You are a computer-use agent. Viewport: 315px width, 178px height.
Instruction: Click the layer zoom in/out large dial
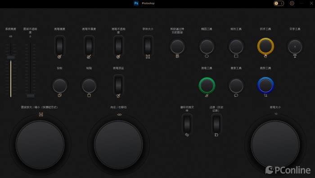(x=40, y=144)
